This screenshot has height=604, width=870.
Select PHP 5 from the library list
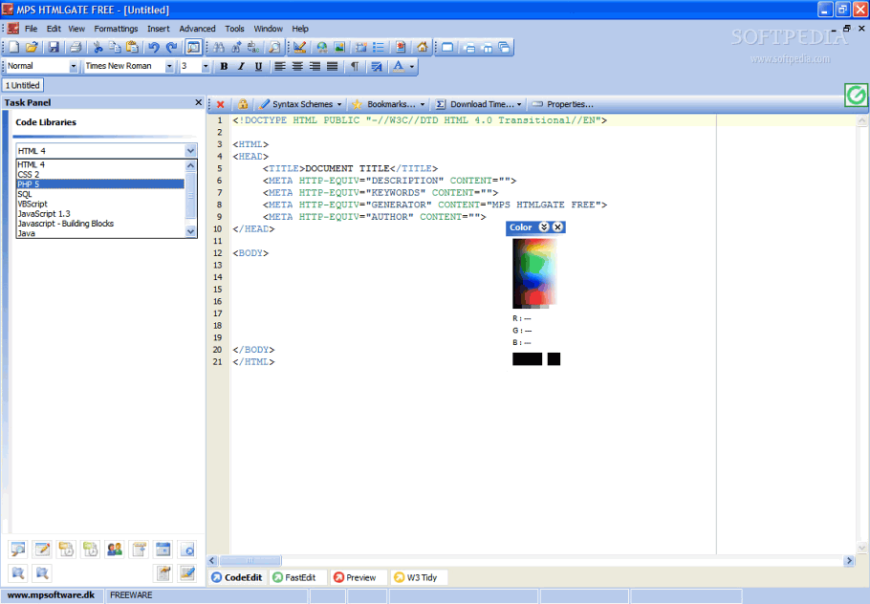pos(100,184)
